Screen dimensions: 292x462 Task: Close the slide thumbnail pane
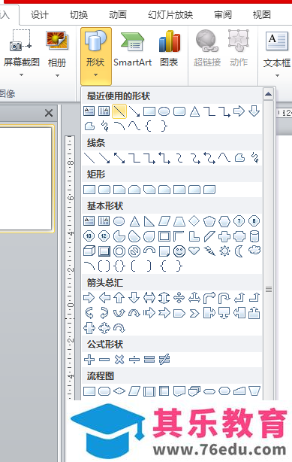[49, 113]
